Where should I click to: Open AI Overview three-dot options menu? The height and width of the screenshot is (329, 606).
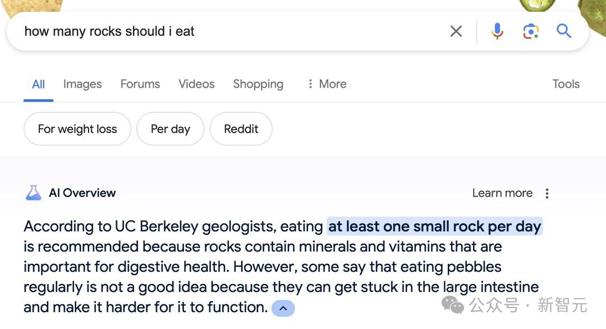tap(547, 193)
